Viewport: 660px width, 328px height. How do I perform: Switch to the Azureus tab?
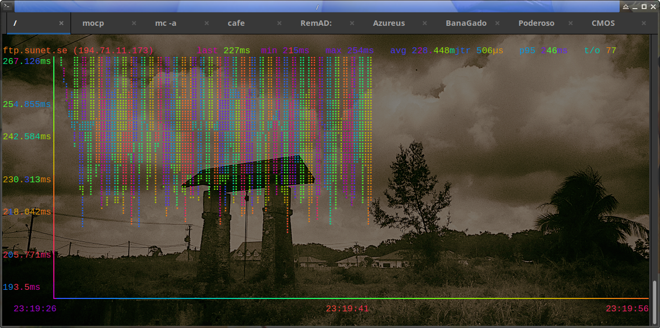click(x=389, y=24)
